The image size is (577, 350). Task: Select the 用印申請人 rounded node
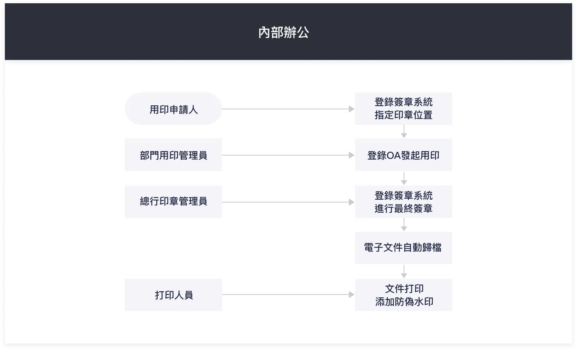click(173, 109)
